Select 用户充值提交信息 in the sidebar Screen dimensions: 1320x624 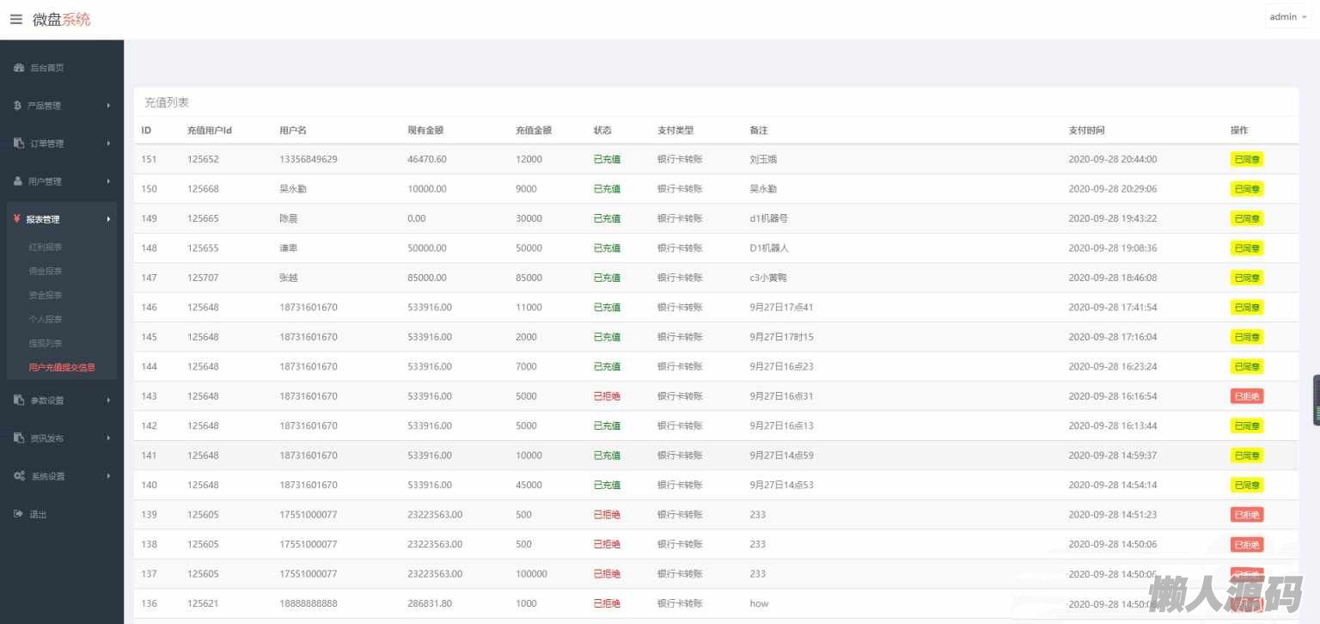point(62,367)
